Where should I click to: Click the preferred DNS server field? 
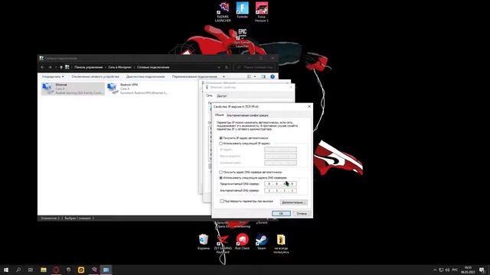pos(280,183)
